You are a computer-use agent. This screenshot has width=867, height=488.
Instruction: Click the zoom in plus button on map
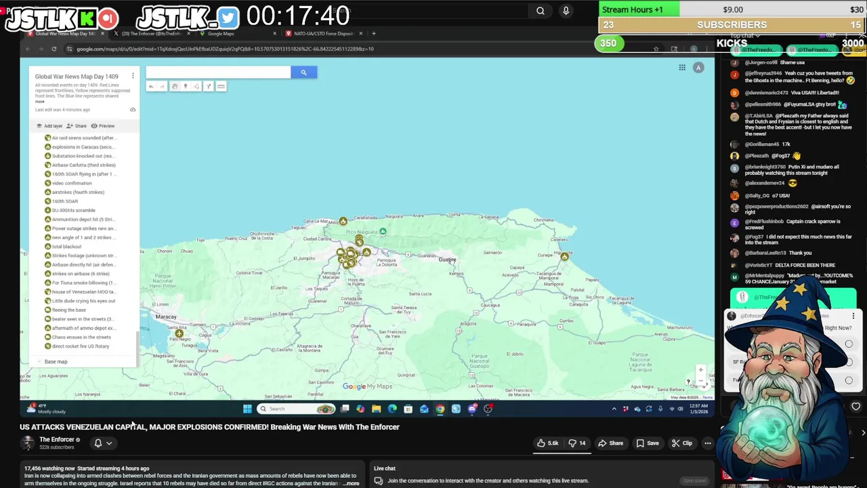701,370
